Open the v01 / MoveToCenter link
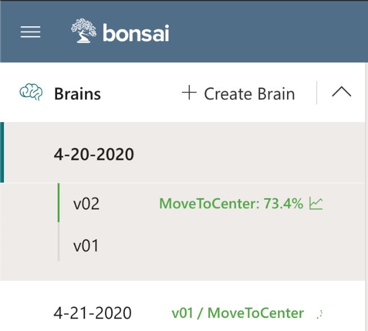Image resolution: width=368 pixels, height=331 pixels. click(238, 313)
